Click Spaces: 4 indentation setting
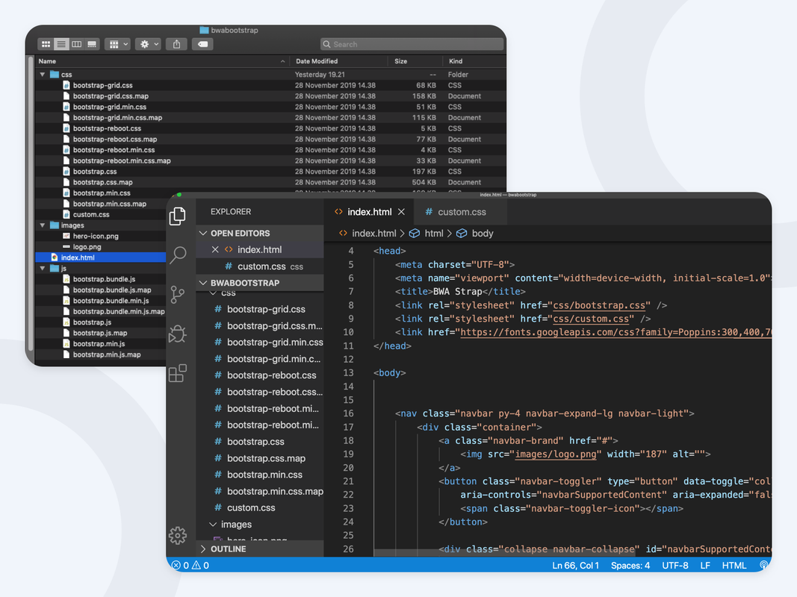 [630, 565]
